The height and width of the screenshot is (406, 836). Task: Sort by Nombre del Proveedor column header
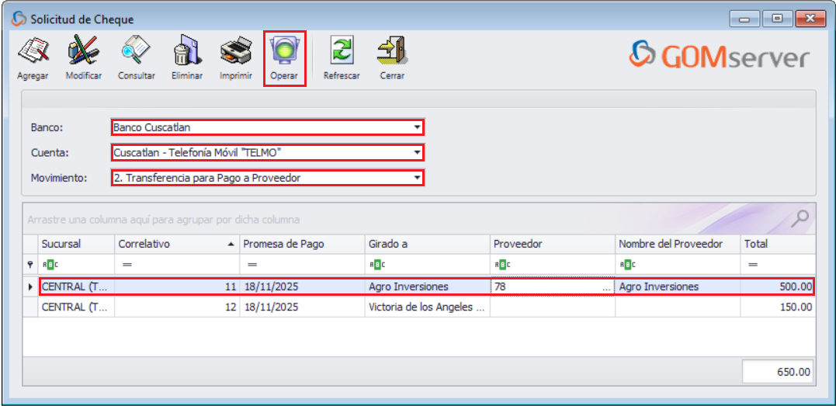[x=678, y=245]
